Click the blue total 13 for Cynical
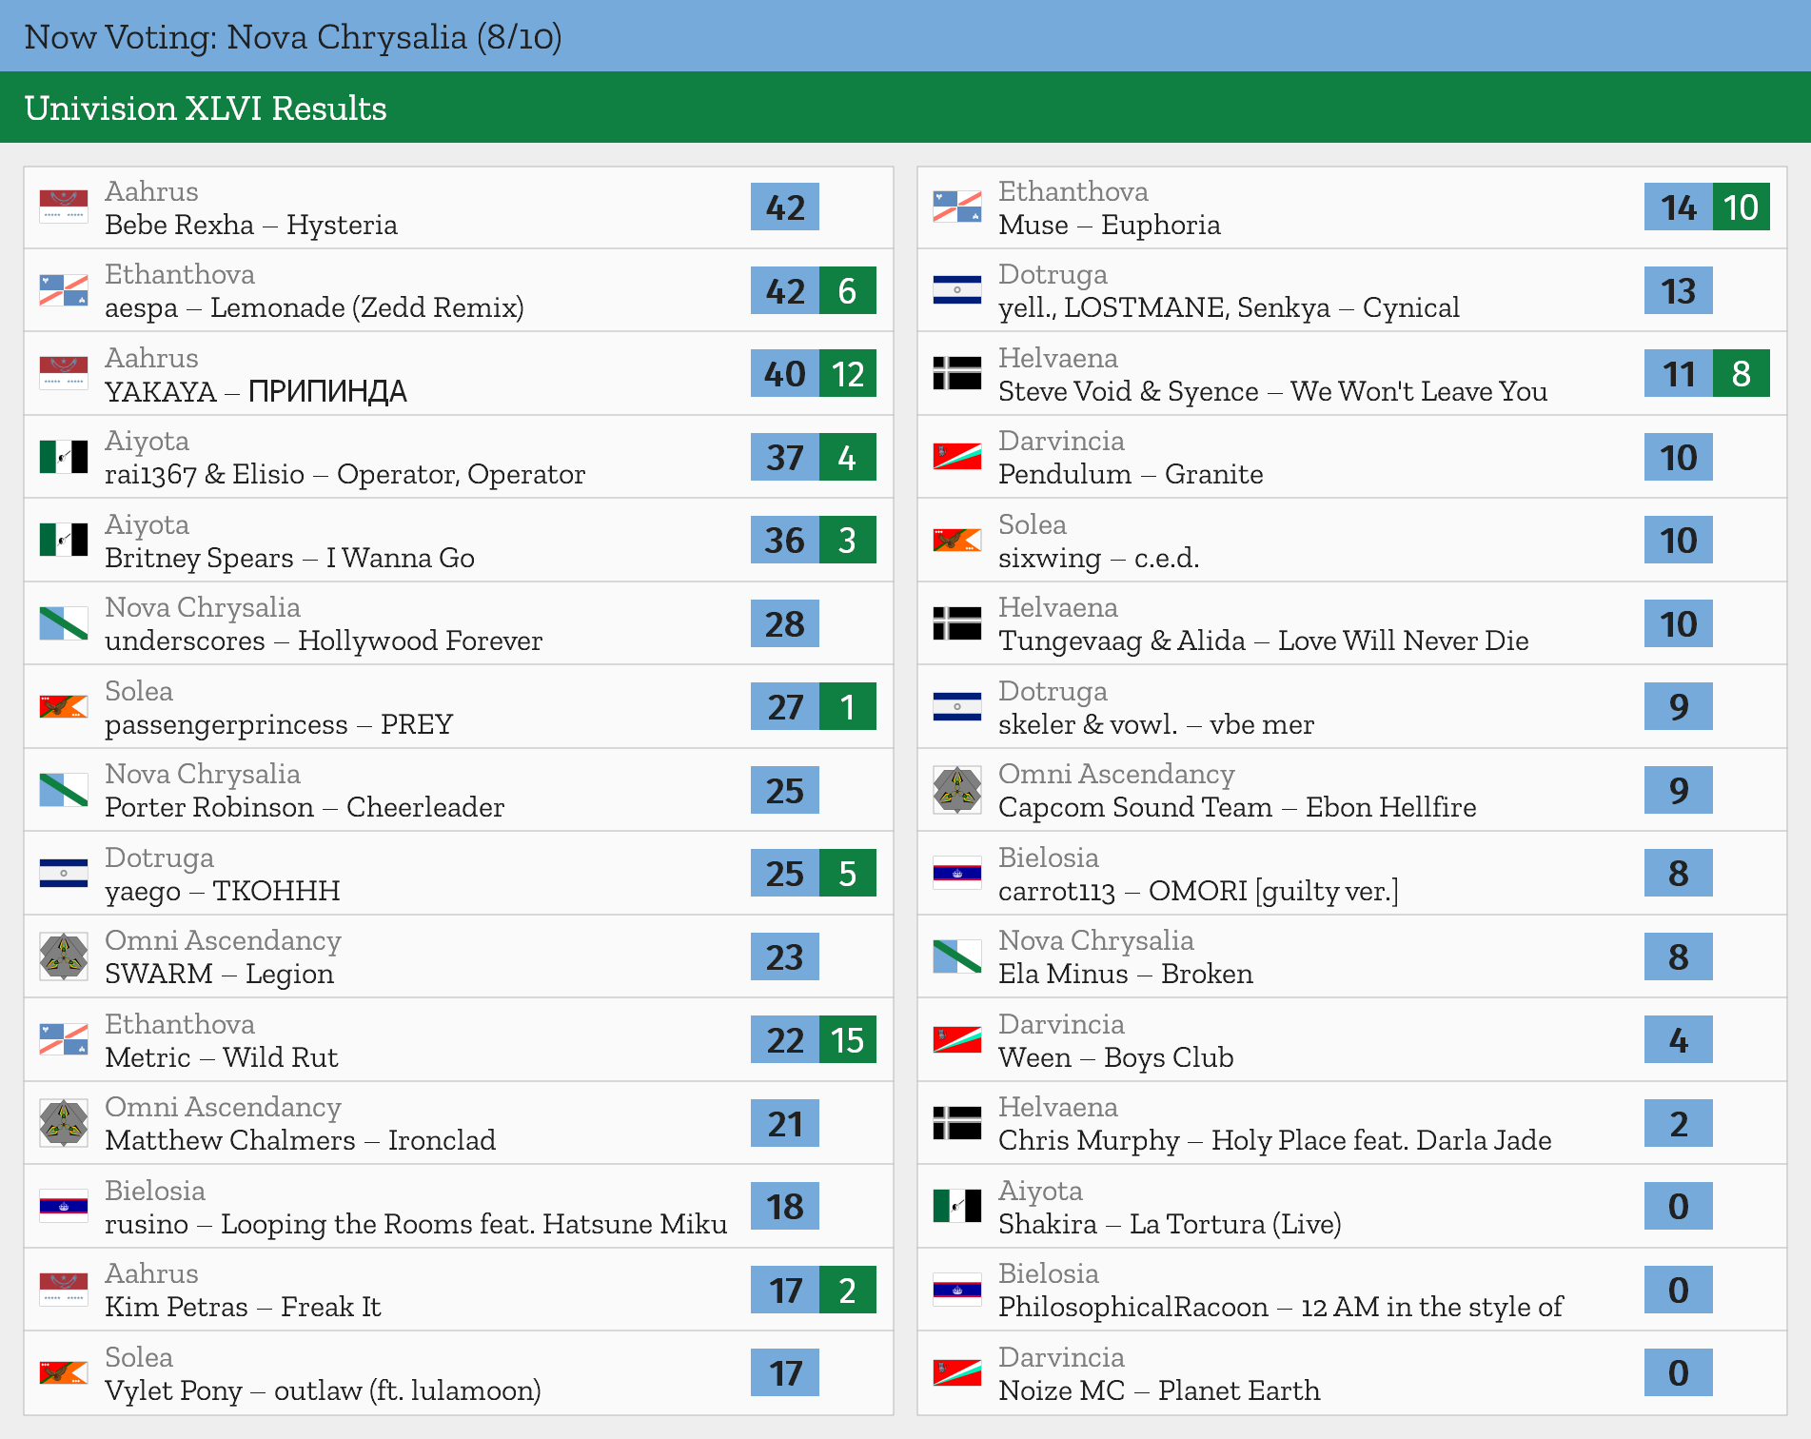1811x1439 pixels. pyautogui.click(x=1679, y=290)
